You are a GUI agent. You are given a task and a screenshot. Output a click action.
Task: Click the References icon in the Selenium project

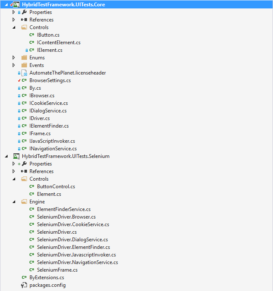24,171
